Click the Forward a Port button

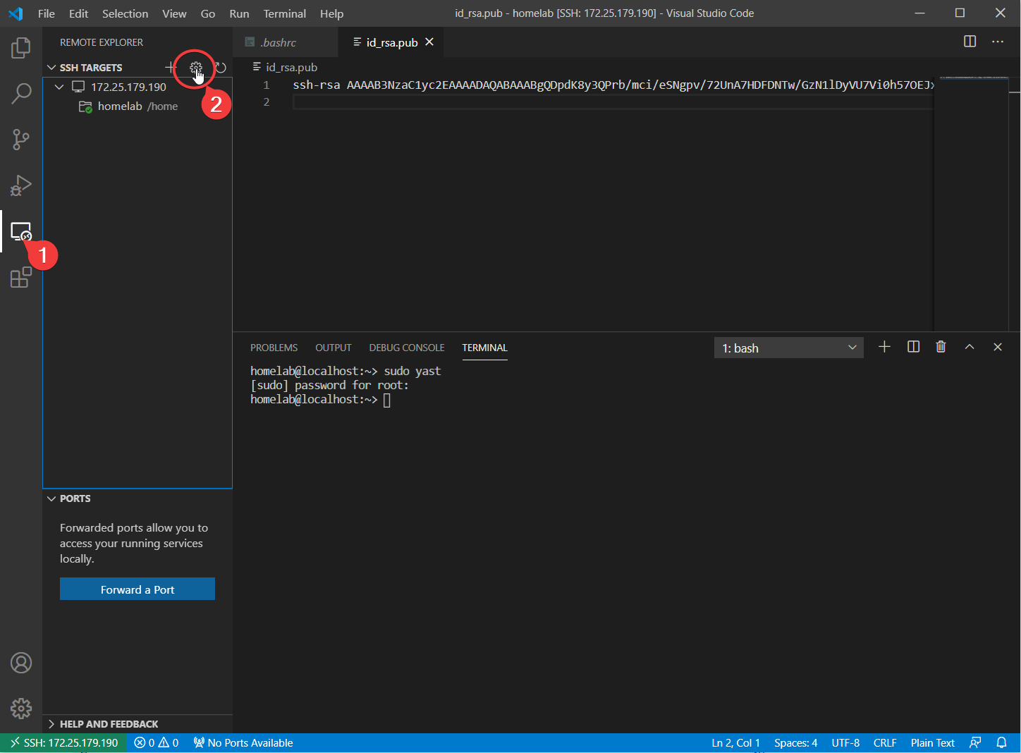click(x=137, y=589)
